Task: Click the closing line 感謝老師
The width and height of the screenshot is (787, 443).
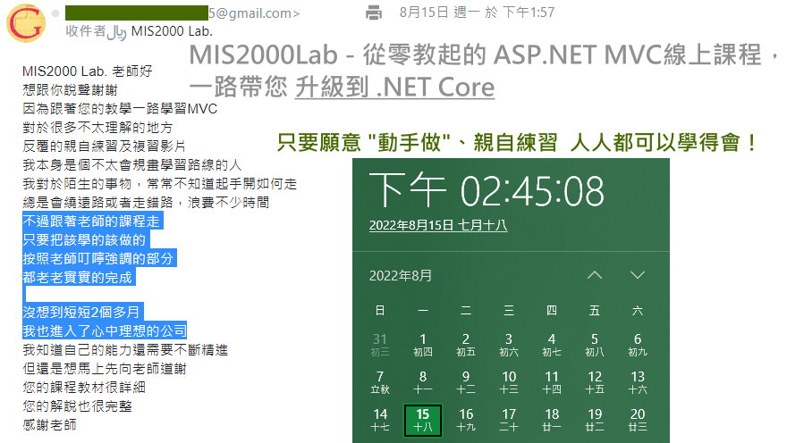Action: tap(49, 425)
